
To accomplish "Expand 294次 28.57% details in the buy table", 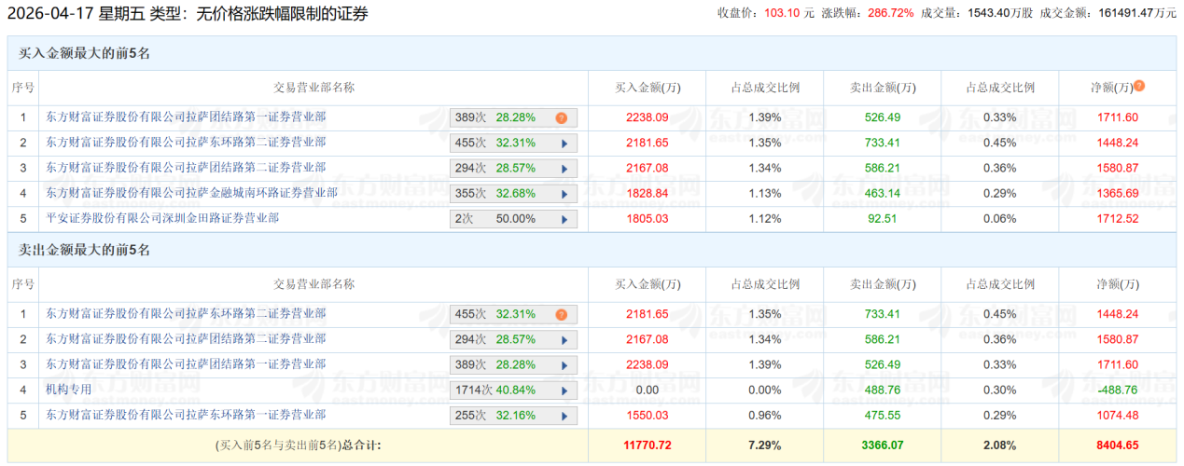I will pos(564,169).
